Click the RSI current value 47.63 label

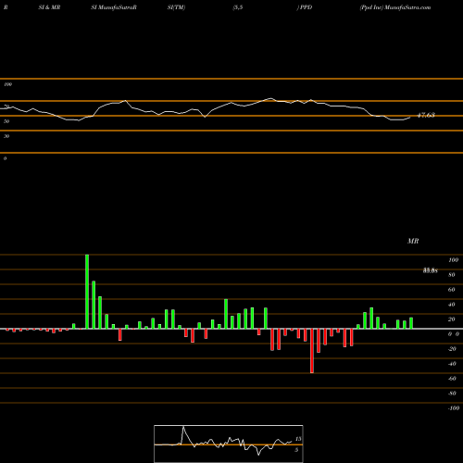pyautogui.click(x=426, y=115)
